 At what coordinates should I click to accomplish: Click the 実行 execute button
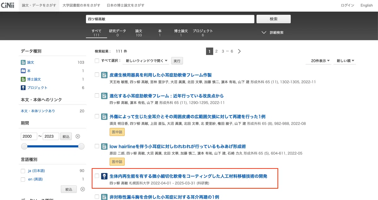click(177, 61)
